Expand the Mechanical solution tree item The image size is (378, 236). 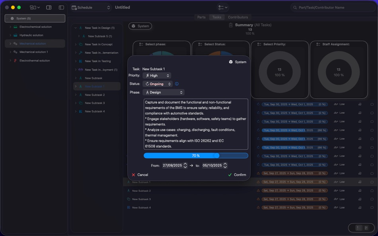coord(10,44)
